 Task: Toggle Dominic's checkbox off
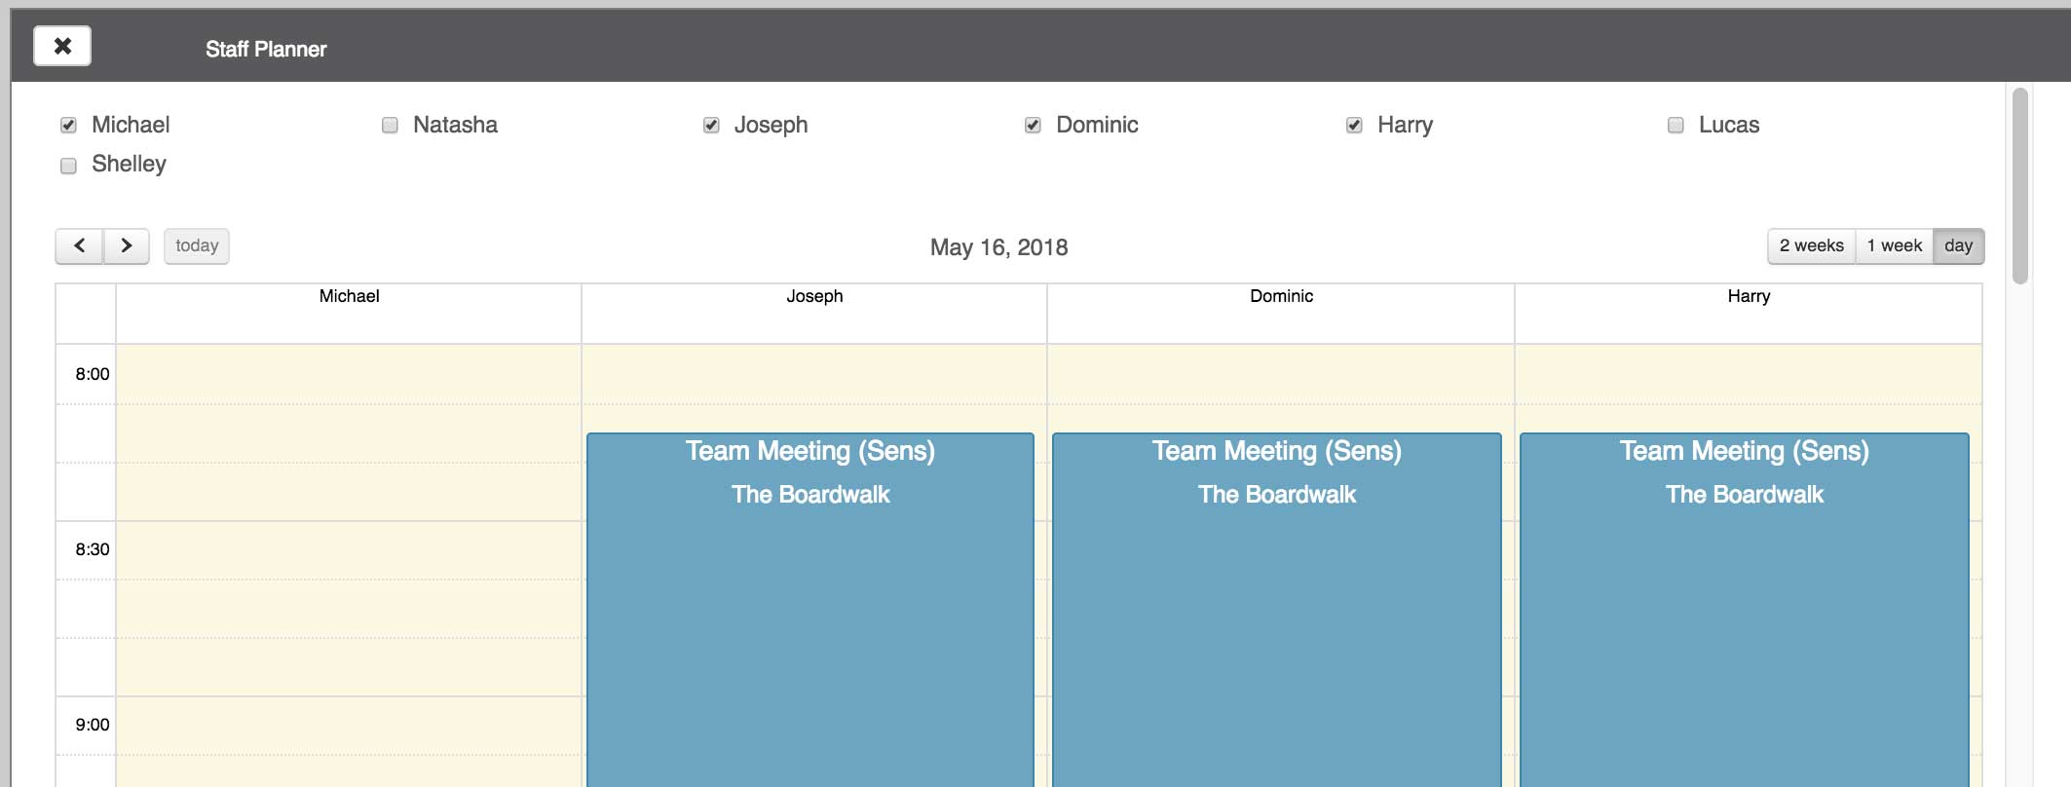tap(1033, 126)
